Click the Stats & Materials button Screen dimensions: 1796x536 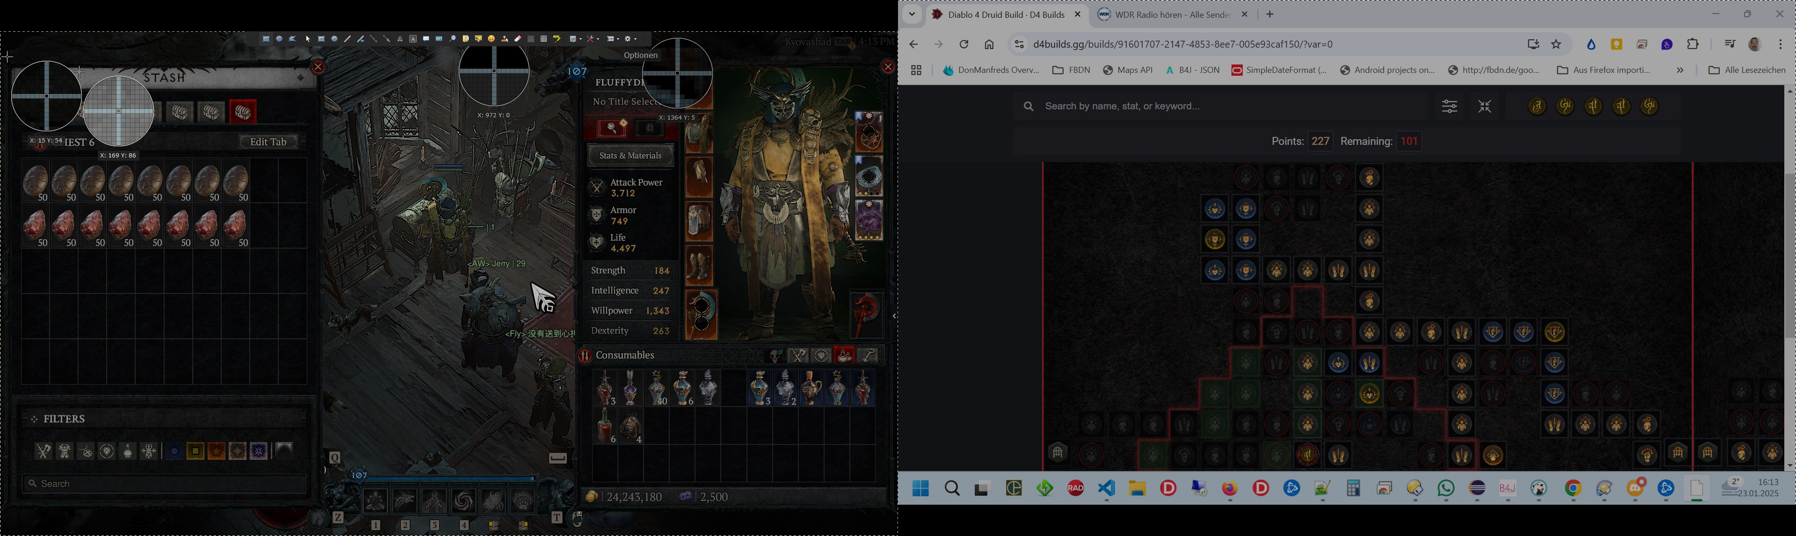point(630,156)
